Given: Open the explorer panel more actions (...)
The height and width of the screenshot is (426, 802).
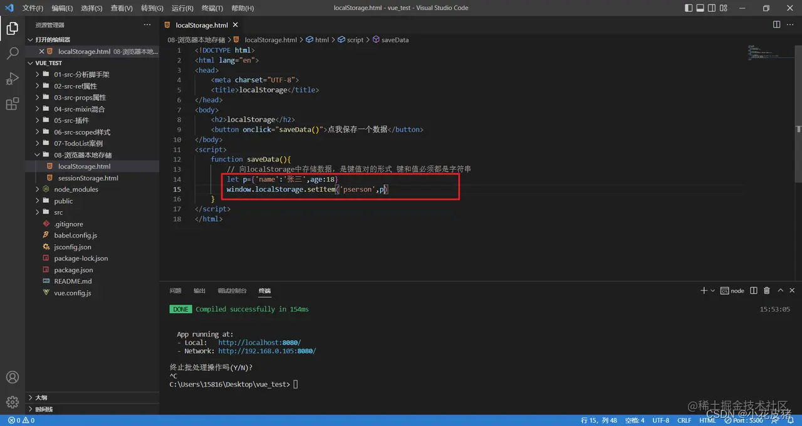Looking at the screenshot, I should pos(147,25).
